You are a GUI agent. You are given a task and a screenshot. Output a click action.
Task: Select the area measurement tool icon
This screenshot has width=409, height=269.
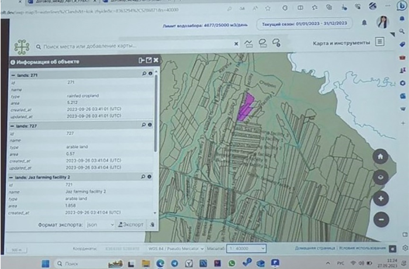262,43
